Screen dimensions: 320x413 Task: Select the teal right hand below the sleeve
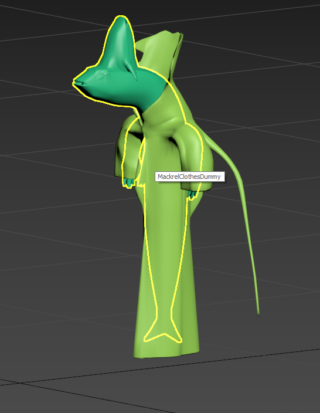192,195
